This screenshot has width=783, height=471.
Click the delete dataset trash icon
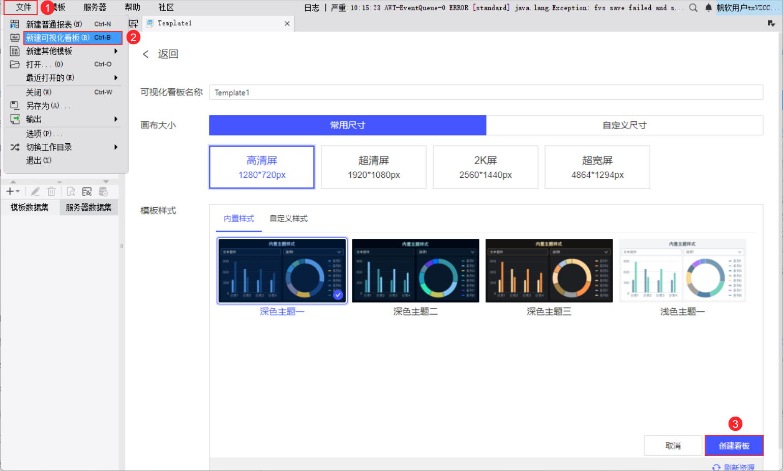click(x=51, y=191)
